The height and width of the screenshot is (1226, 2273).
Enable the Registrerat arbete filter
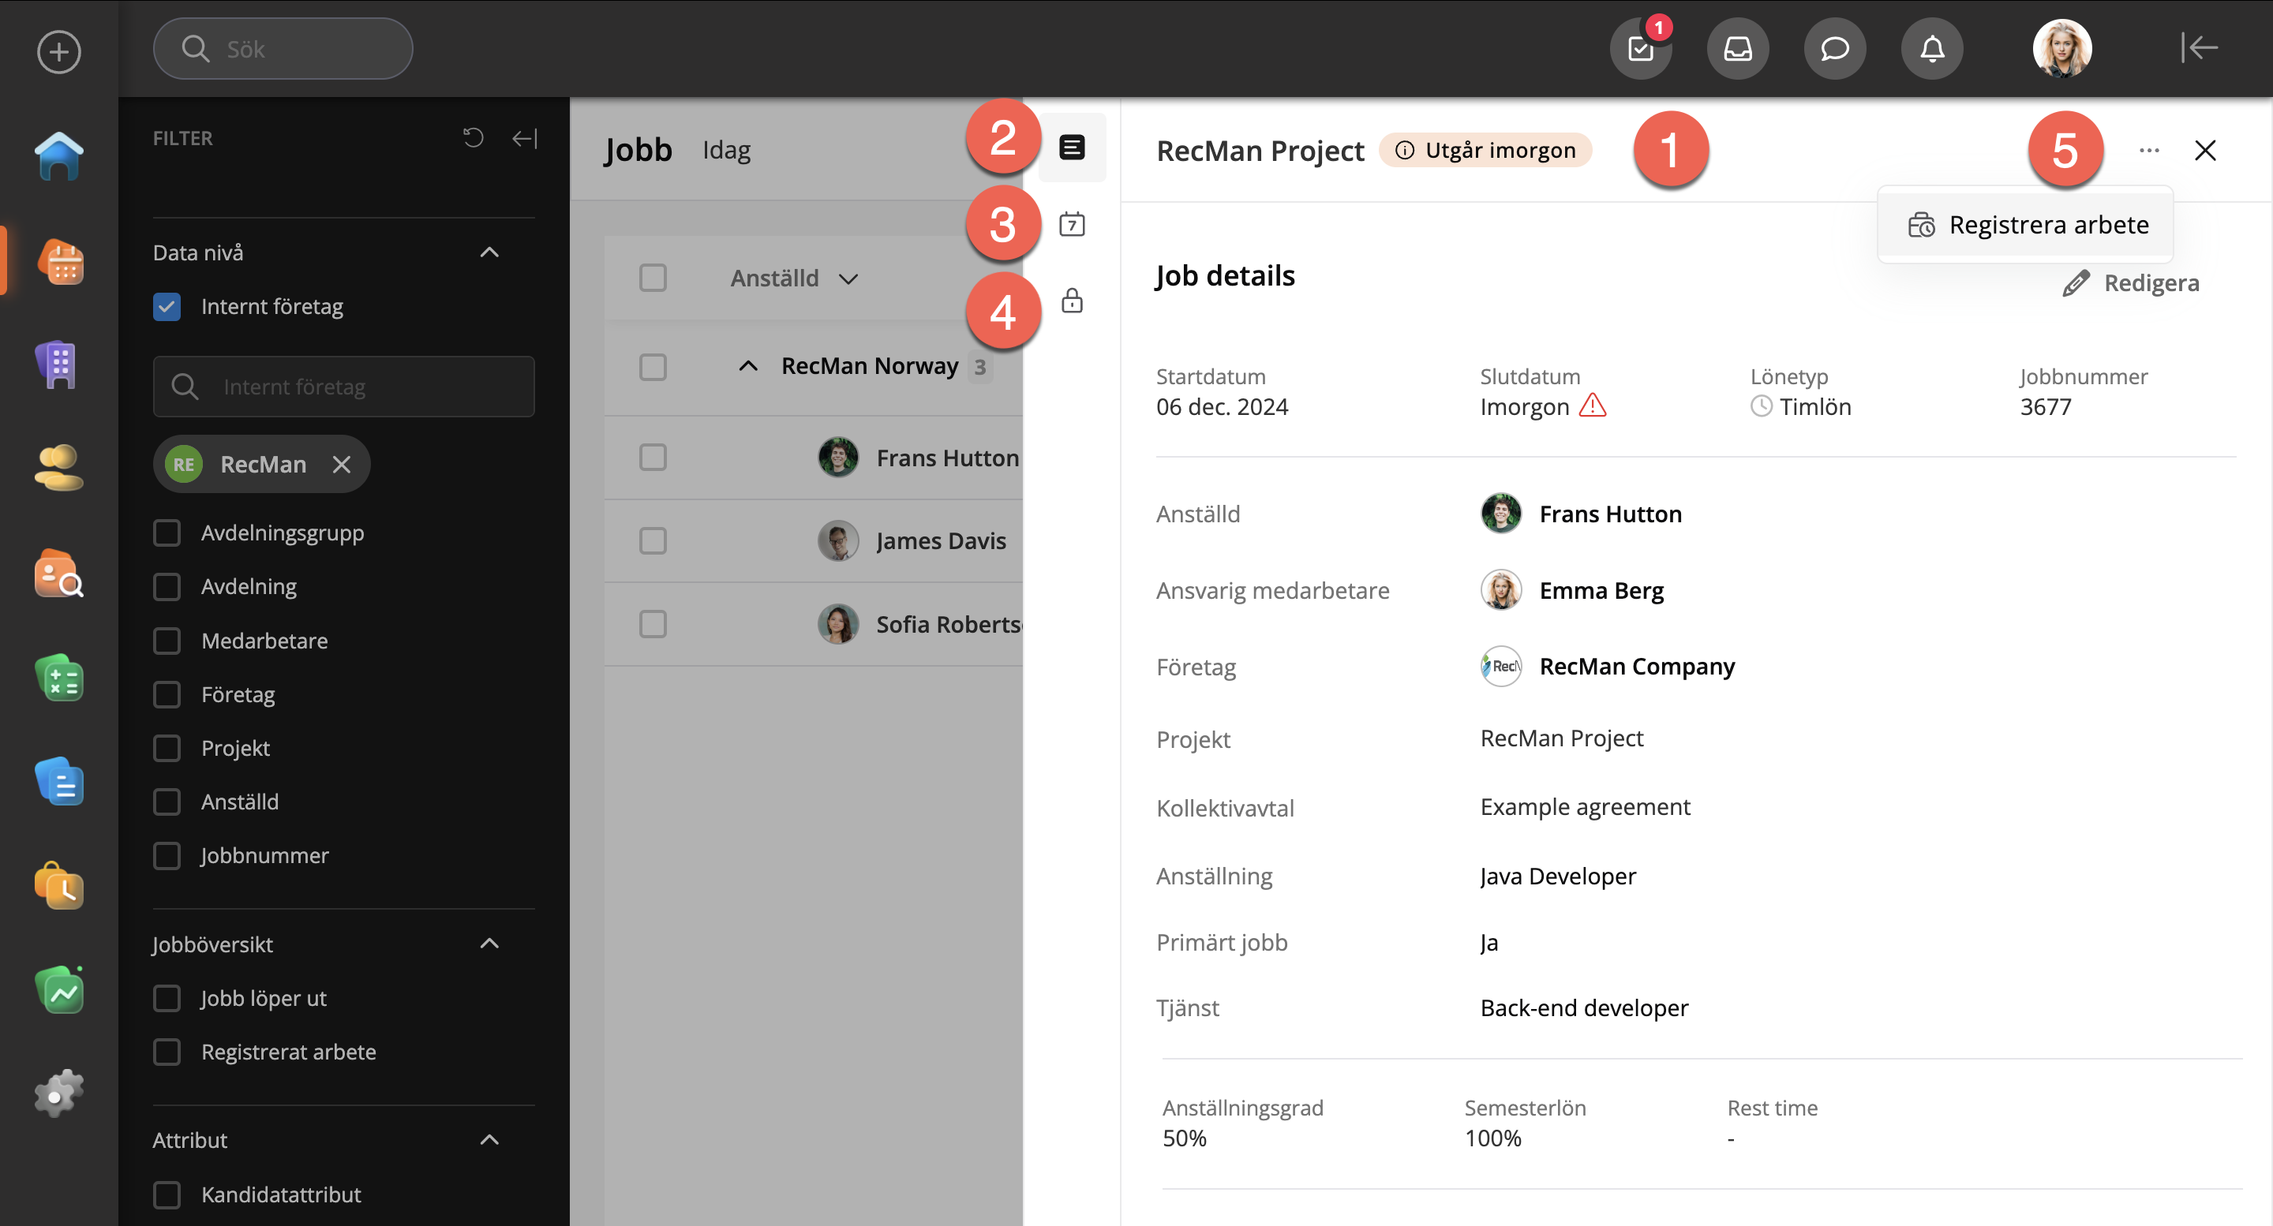point(167,1052)
